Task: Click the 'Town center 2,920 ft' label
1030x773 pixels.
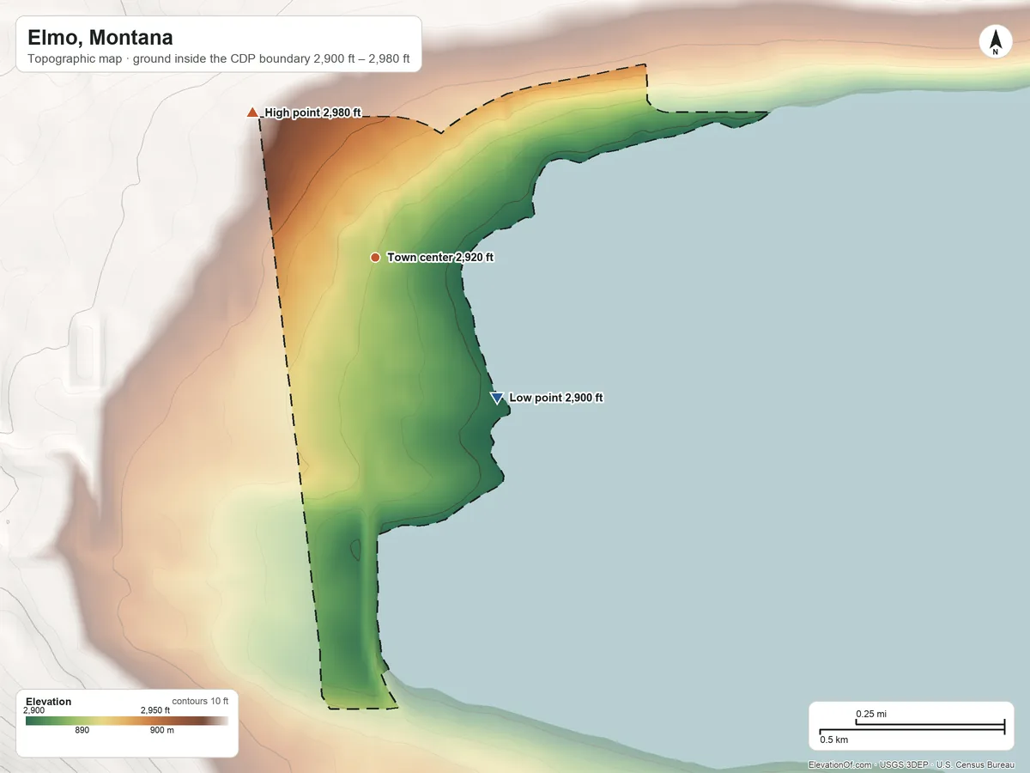Action: coord(440,258)
